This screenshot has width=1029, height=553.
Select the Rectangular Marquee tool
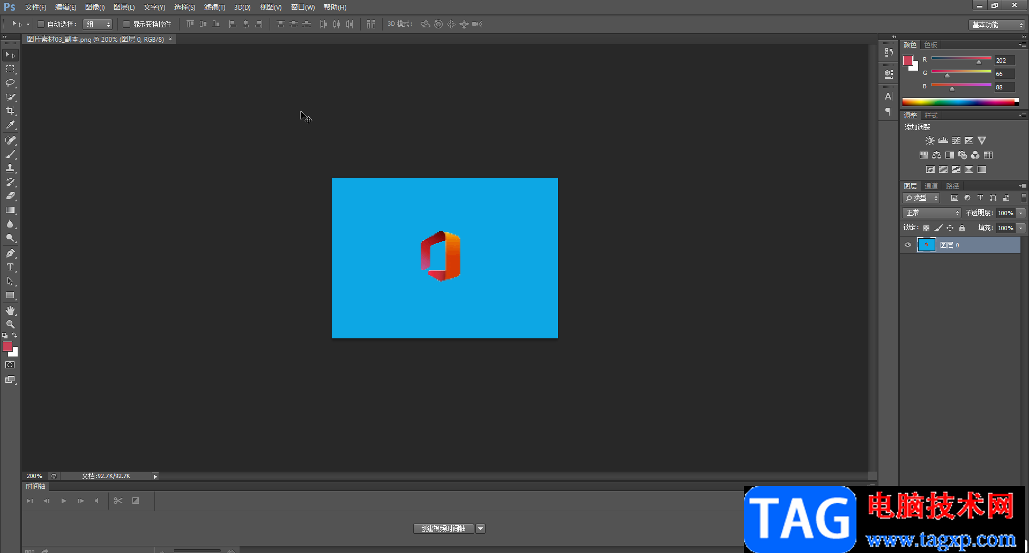pyautogui.click(x=10, y=69)
